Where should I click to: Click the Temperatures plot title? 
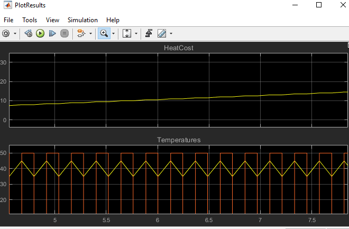179,140
